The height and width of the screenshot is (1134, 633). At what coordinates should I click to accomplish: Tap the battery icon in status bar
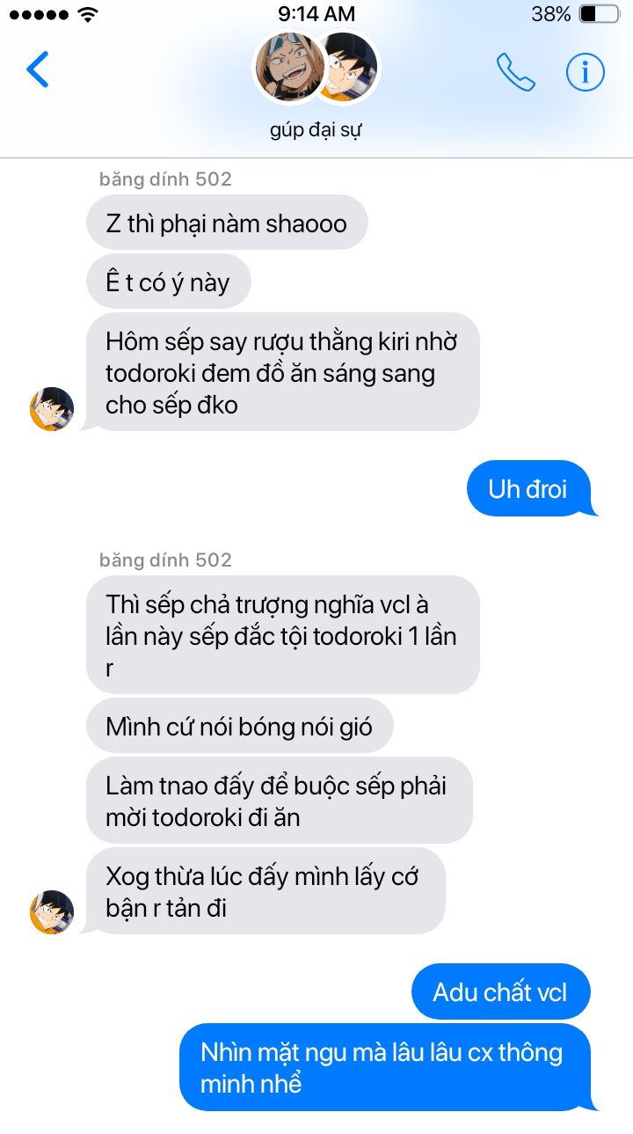coord(600,14)
